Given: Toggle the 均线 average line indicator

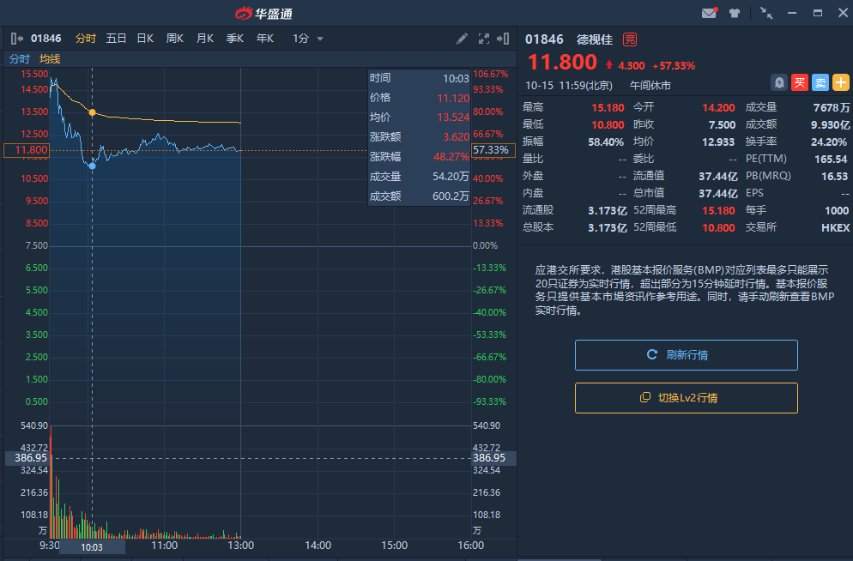Looking at the screenshot, I should [50, 59].
